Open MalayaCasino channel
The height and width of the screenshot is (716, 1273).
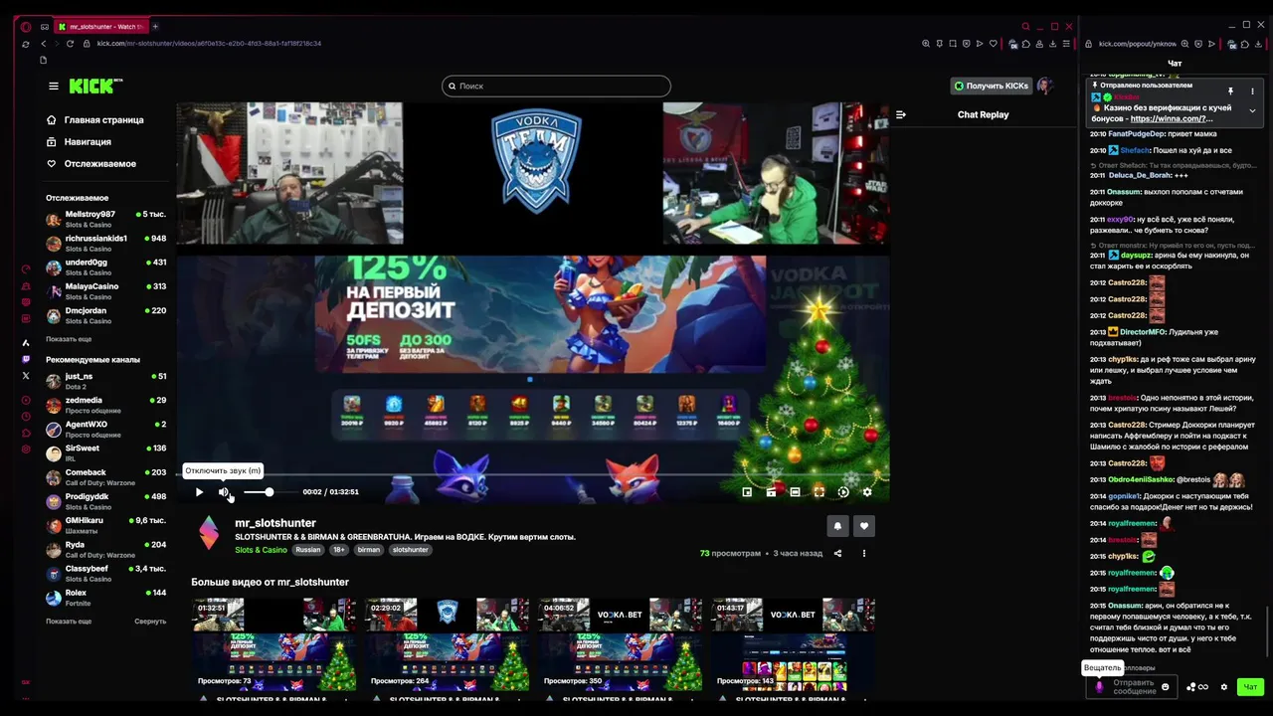pos(105,291)
